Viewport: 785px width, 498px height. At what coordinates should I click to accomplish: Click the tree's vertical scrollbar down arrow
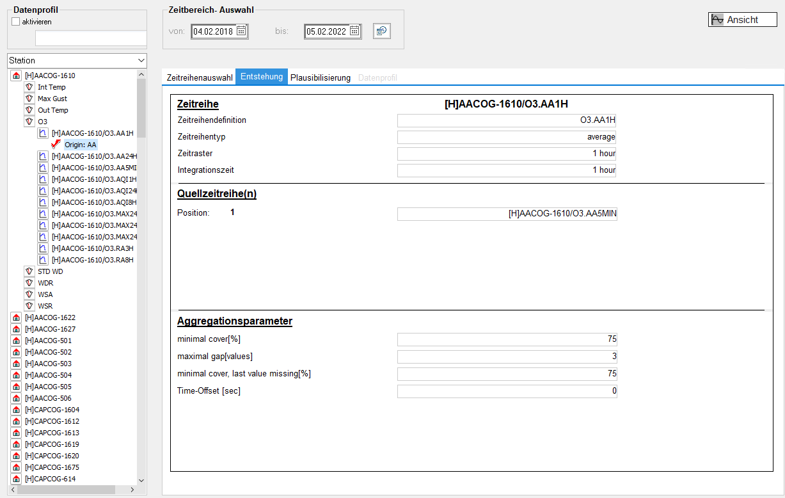coord(141,480)
